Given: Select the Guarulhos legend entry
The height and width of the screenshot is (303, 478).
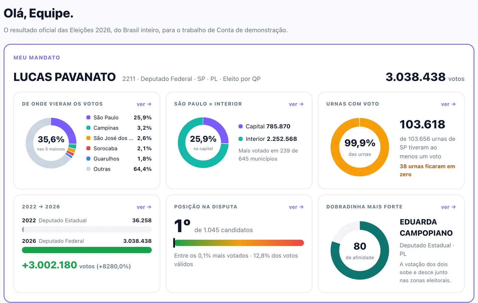Looking at the screenshot, I should (119, 159).
